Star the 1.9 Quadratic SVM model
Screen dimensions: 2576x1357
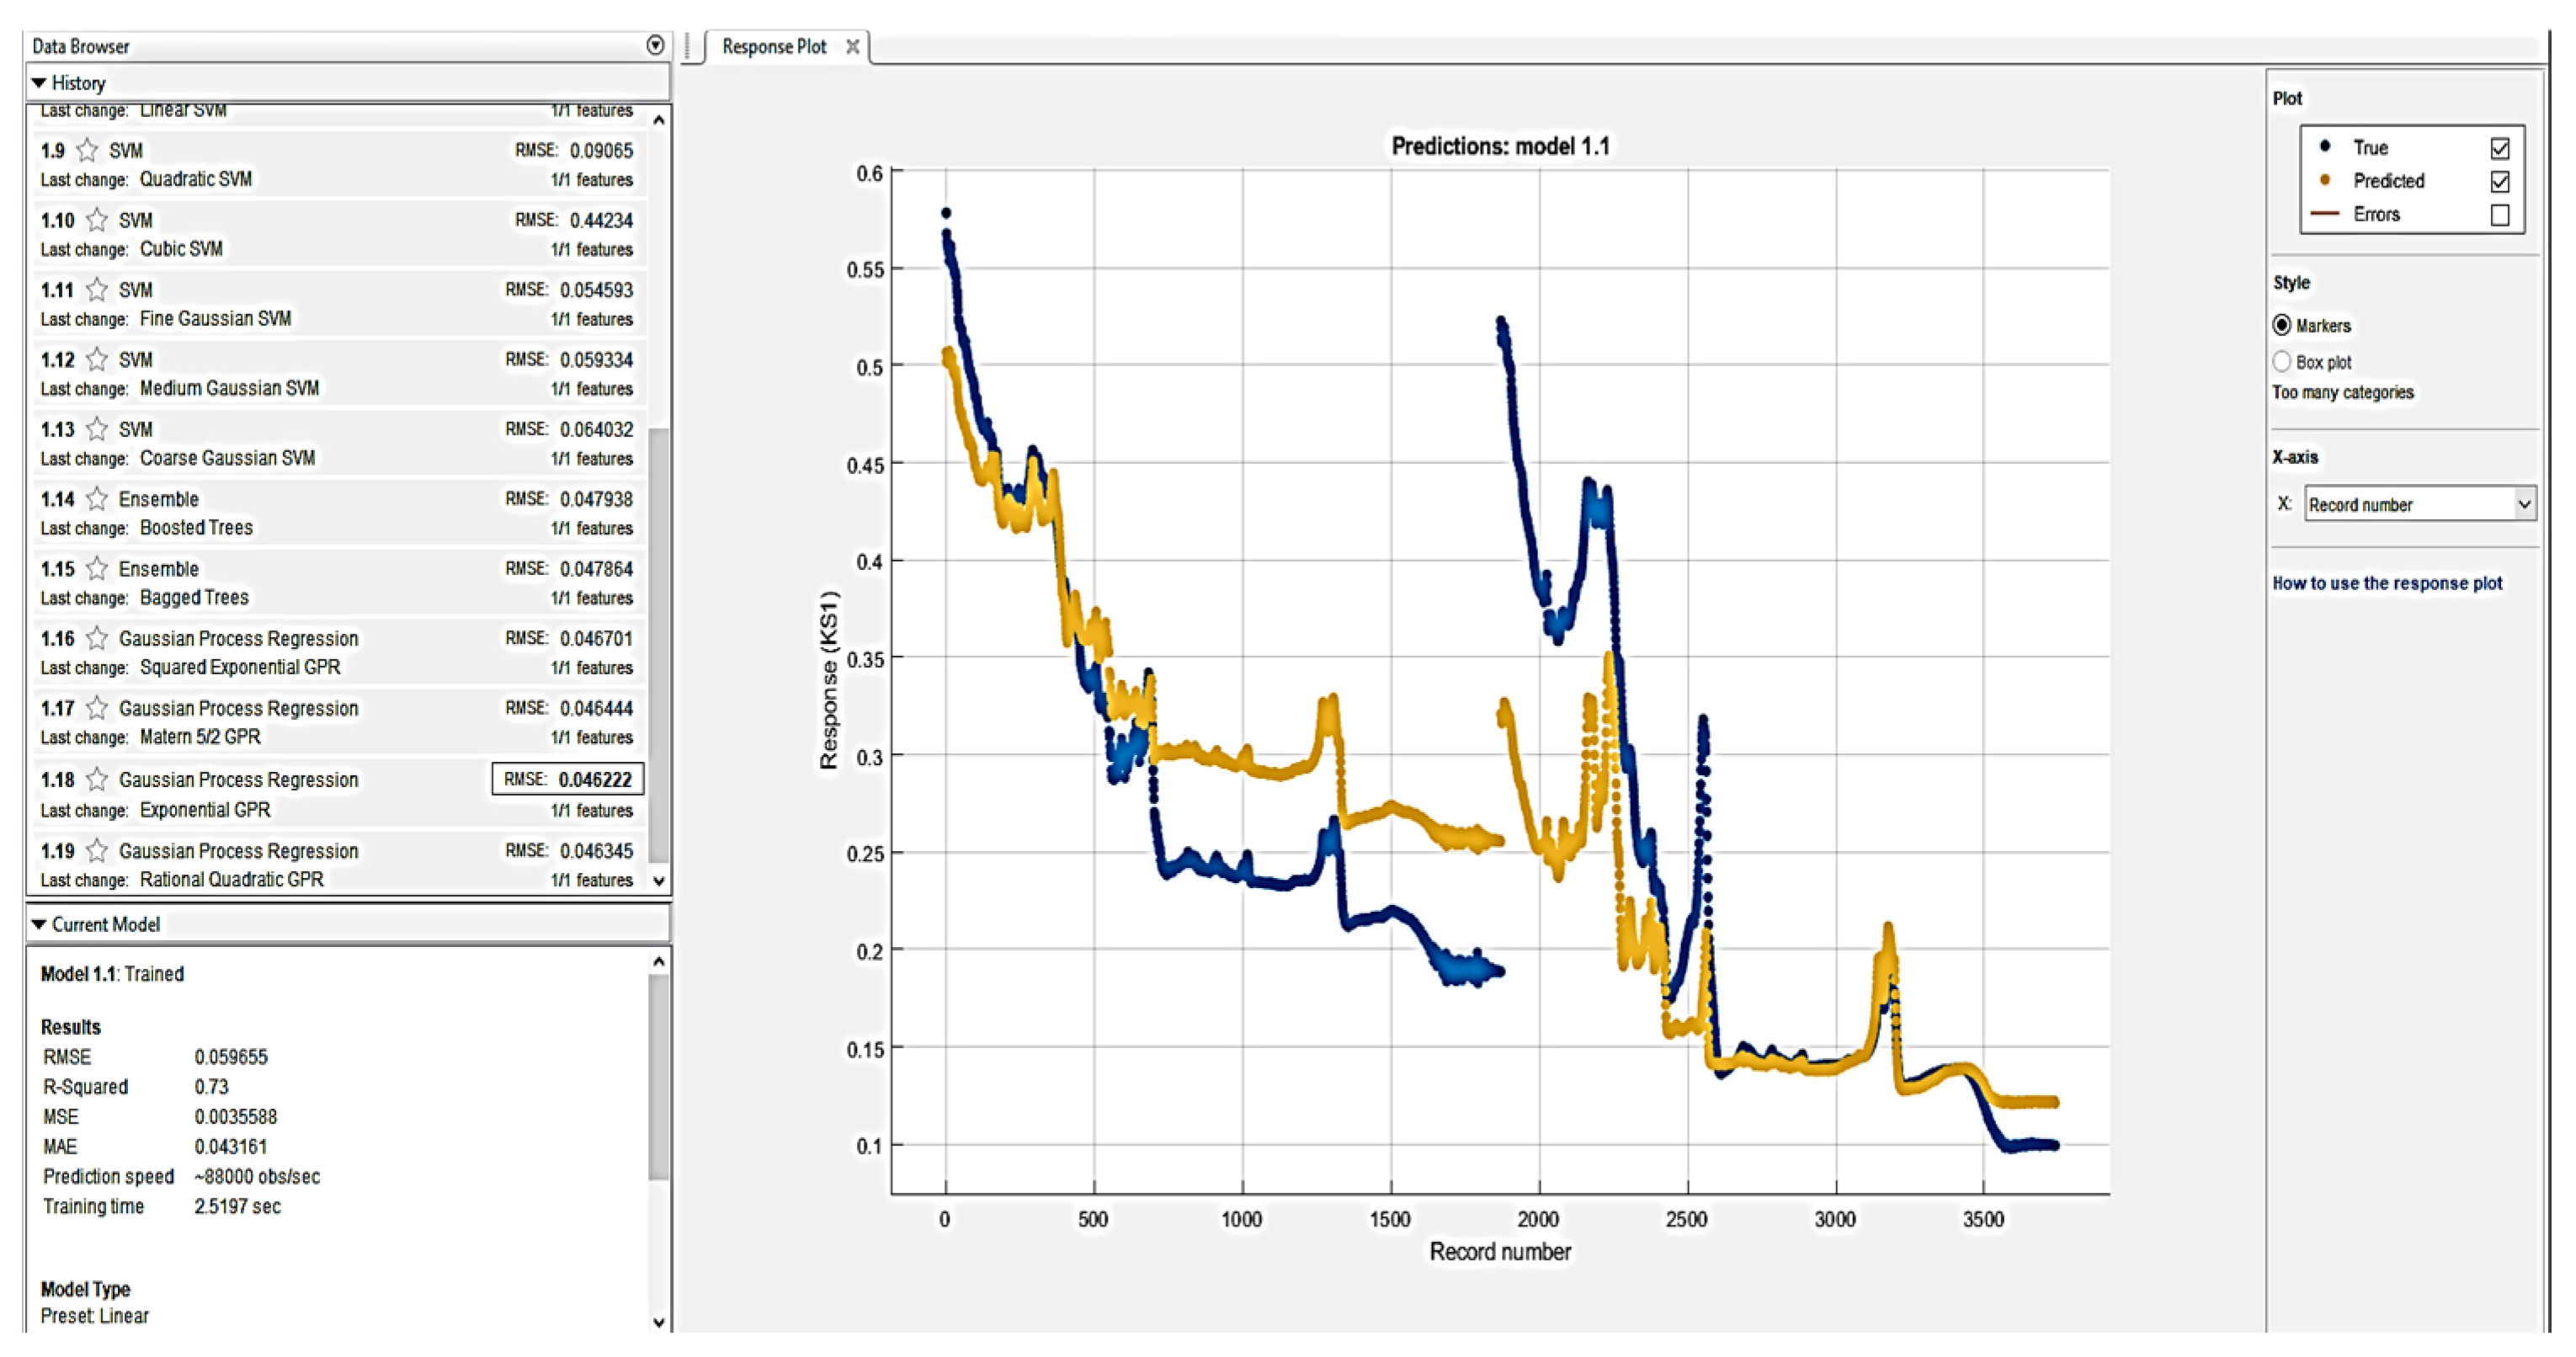pyautogui.click(x=87, y=150)
